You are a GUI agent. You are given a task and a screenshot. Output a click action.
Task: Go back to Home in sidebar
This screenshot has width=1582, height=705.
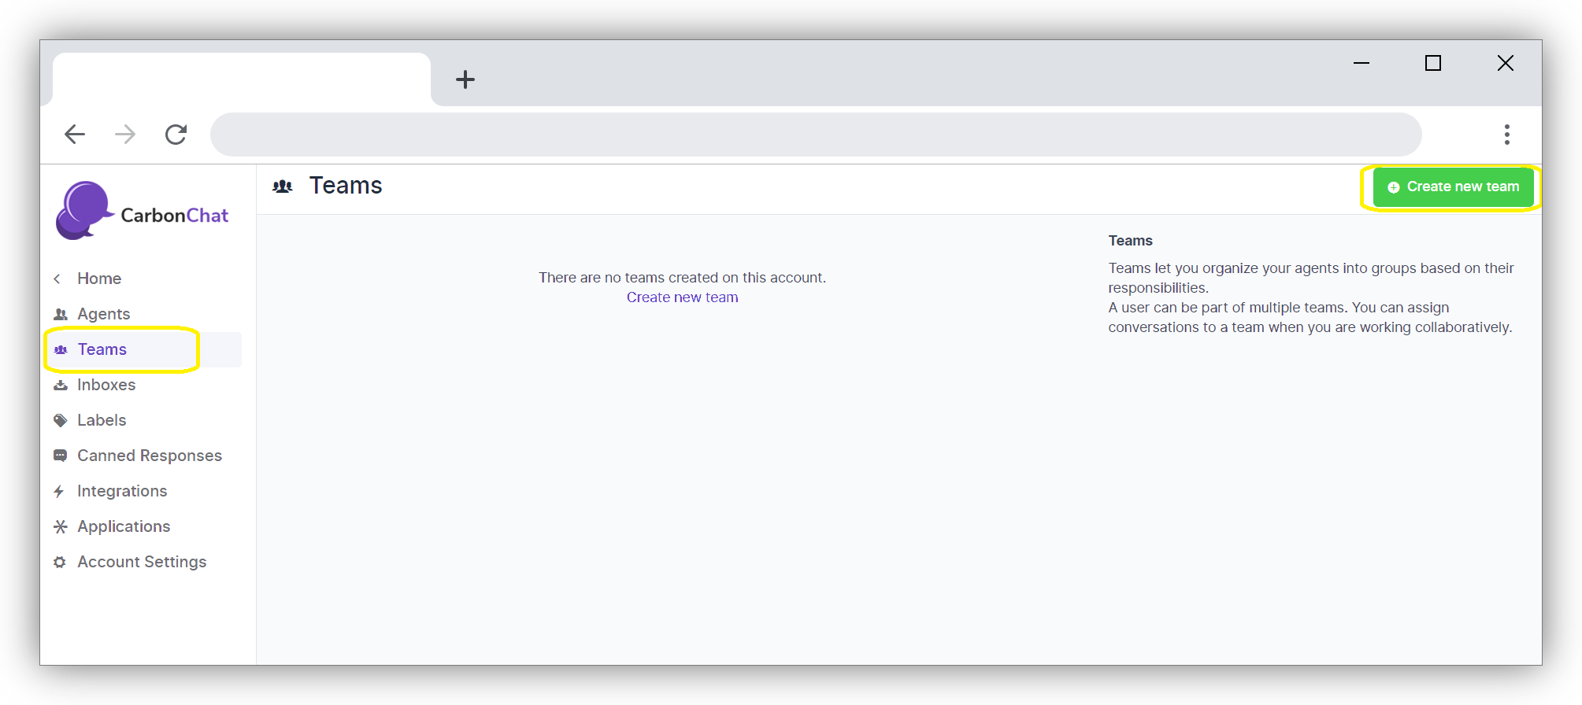pos(98,279)
